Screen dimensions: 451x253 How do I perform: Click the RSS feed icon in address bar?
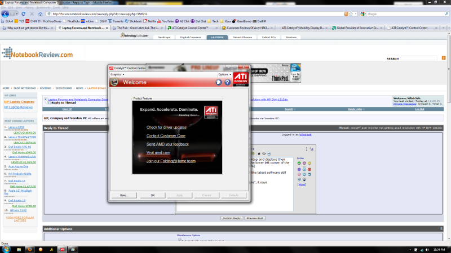click(x=346, y=13)
